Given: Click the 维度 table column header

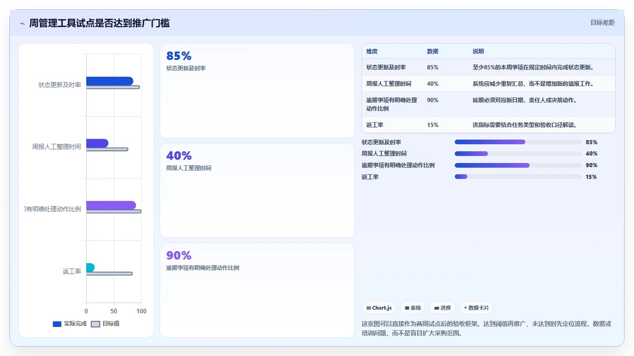Looking at the screenshot, I should tap(372, 52).
